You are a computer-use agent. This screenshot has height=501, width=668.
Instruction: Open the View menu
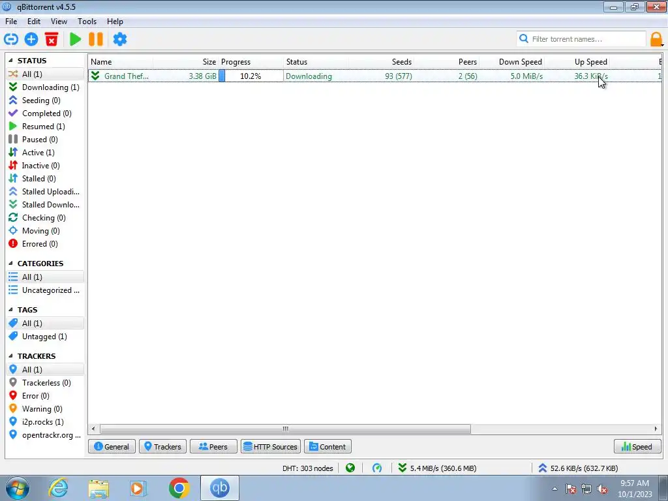tap(59, 22)
